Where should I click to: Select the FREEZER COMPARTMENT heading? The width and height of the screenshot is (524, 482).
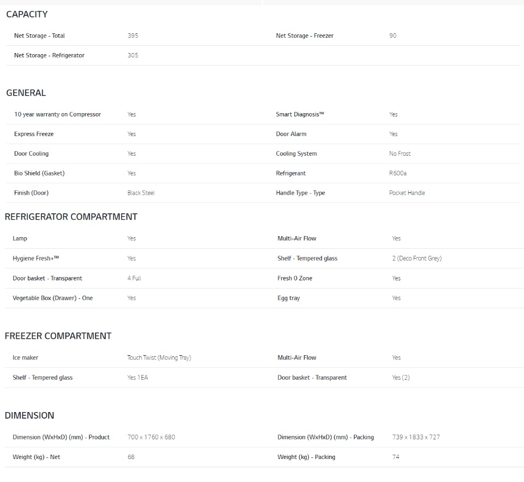(58, 336)
